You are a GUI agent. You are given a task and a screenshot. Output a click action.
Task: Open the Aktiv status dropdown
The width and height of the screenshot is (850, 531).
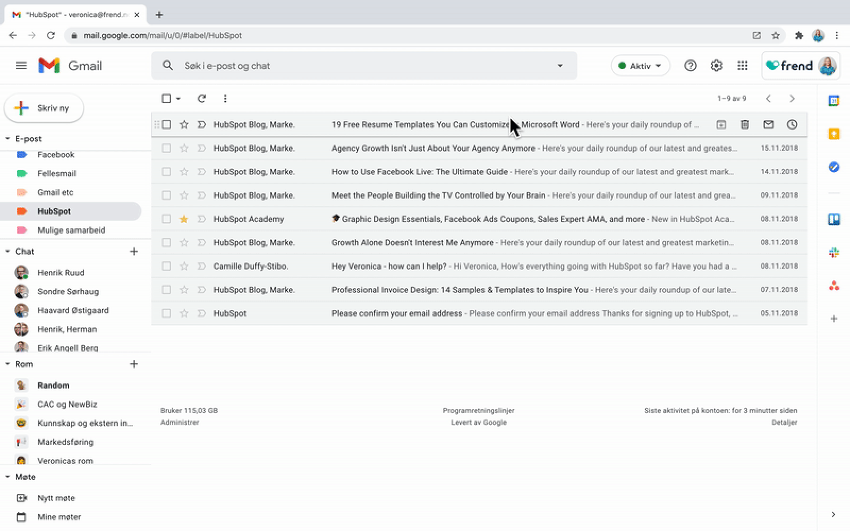[x=640, y=66]
